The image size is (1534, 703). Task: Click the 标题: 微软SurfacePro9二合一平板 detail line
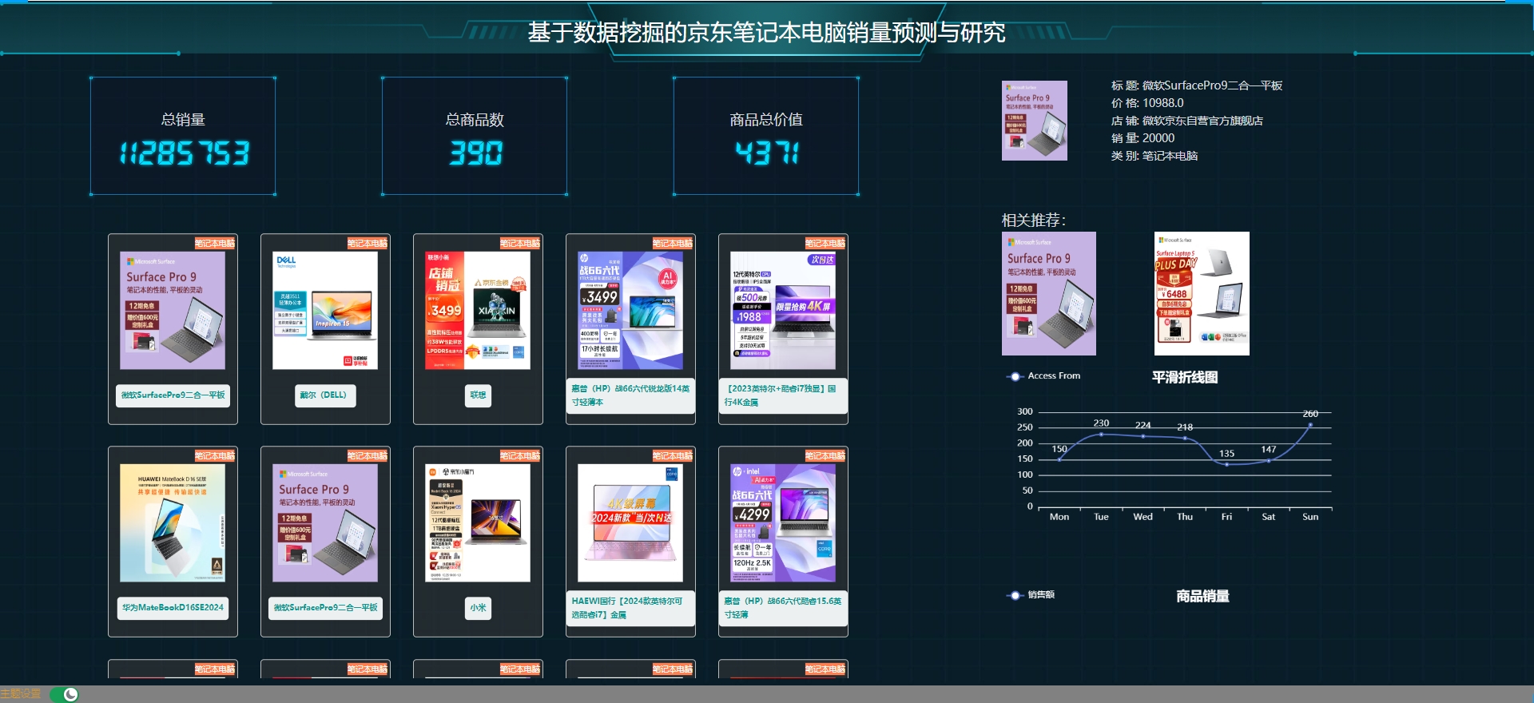pyautogui.click(x=1197, y=85)
